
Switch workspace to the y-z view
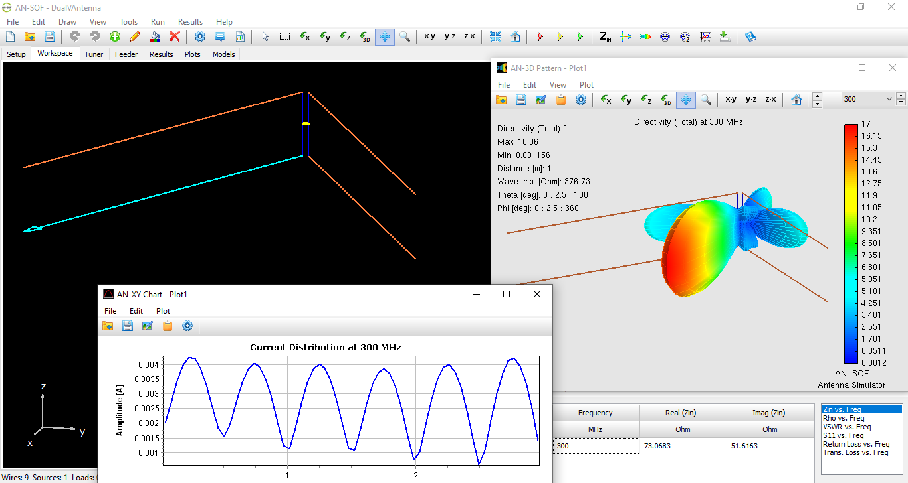(449, 37)
